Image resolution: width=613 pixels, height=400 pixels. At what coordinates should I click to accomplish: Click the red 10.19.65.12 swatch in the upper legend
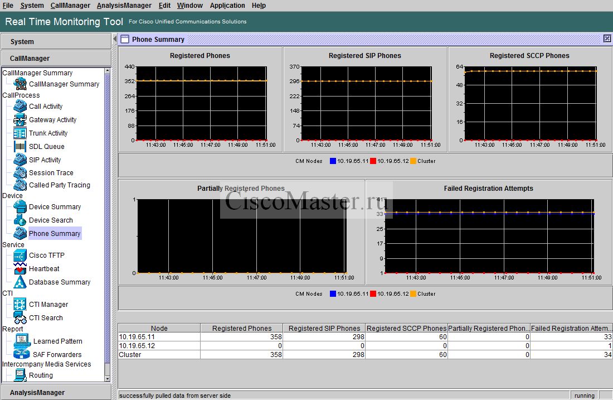373,161
